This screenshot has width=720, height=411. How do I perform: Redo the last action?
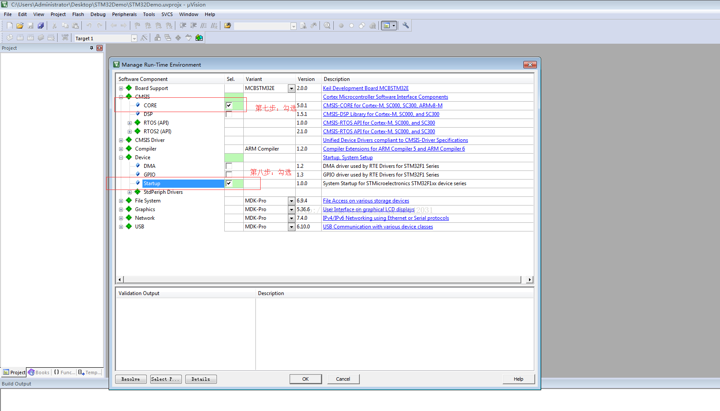[x=100, y=26]
